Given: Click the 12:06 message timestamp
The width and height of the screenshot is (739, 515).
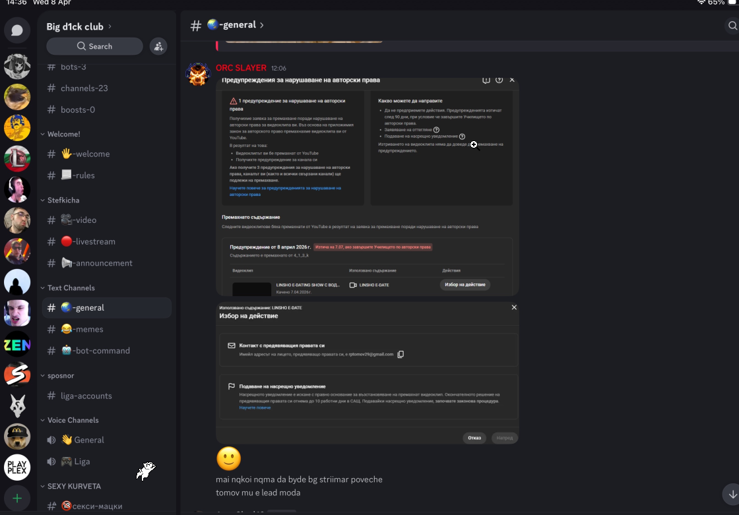Looking at the screenshot, I should 278,69.
